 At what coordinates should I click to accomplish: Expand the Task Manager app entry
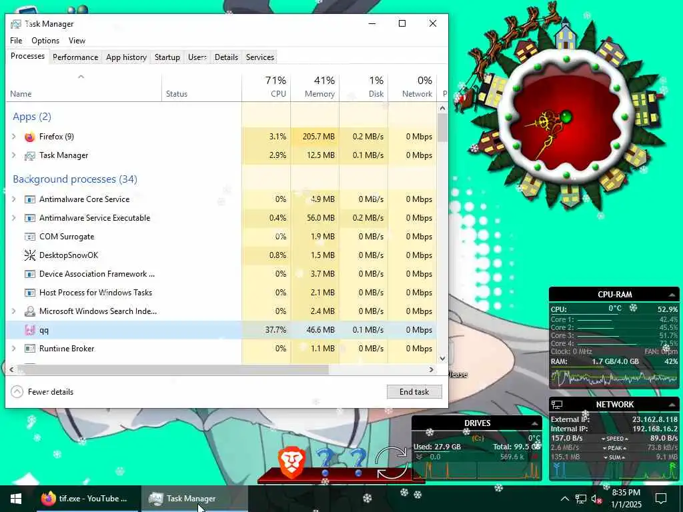click(x=13, y=155)
